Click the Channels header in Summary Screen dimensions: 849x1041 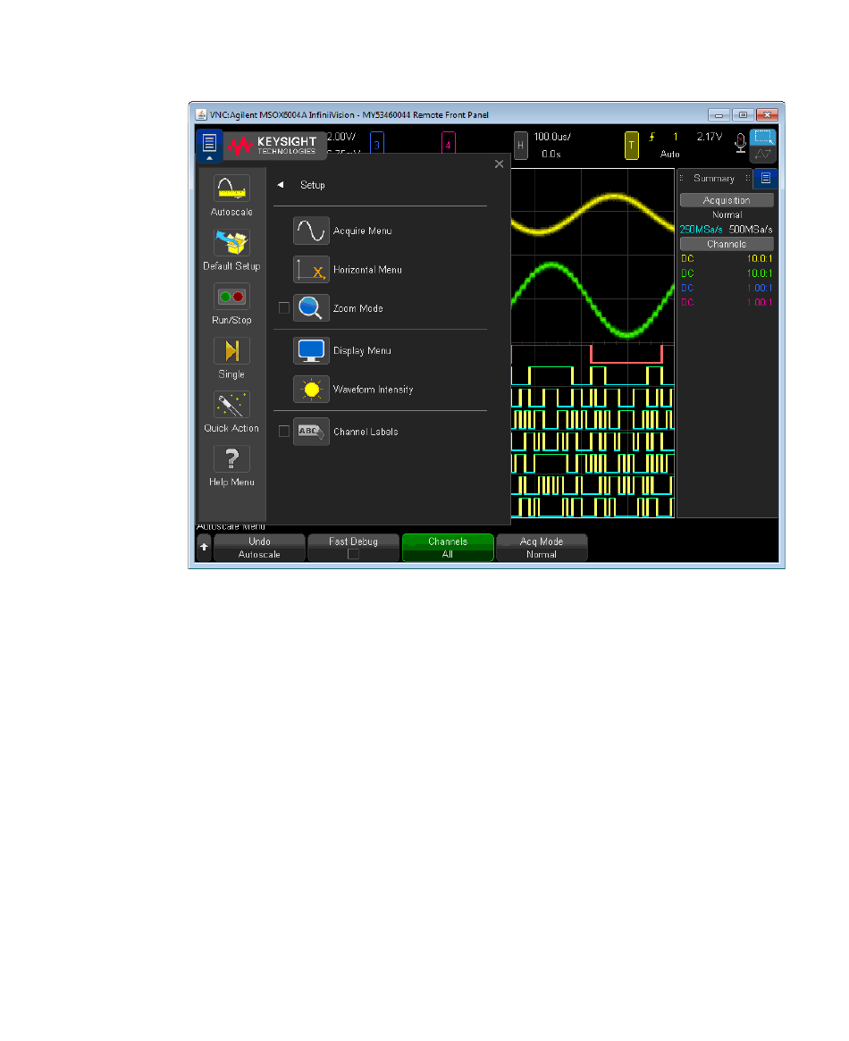727,244
